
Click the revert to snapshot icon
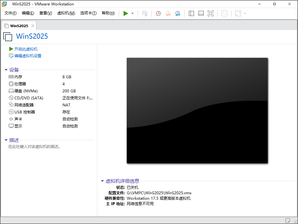click(168, 13)
